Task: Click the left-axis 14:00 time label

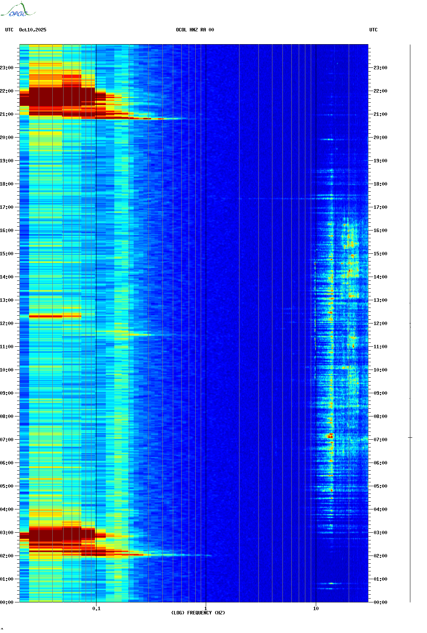Action: click(x=7, y=277)
